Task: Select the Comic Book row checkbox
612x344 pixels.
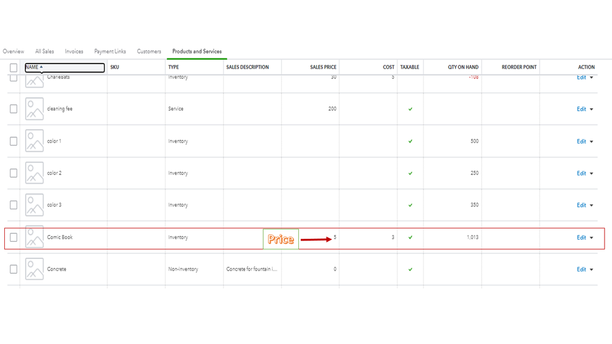Action: 13,237
